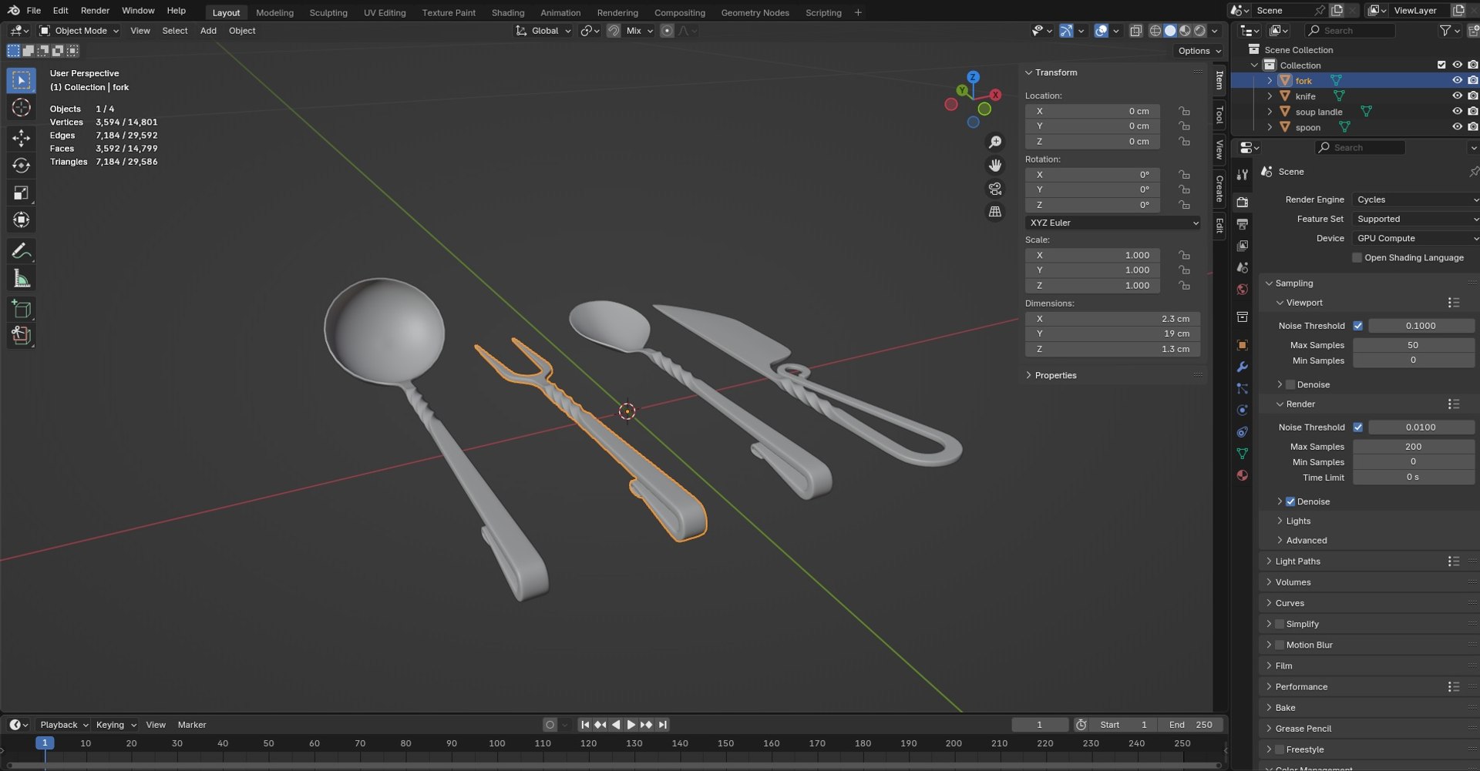Click the Options button

[1199, 51]
